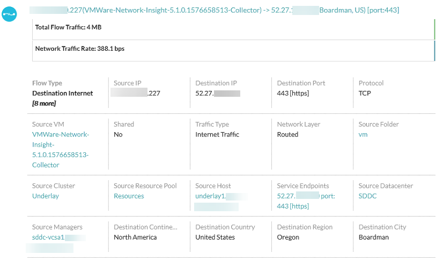Click the truncated 'Destination Contine...' label
The image size is (436, 262).
click(145, 227)
